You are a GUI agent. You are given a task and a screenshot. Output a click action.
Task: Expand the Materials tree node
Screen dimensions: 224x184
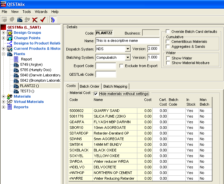[x=4, y=96]
